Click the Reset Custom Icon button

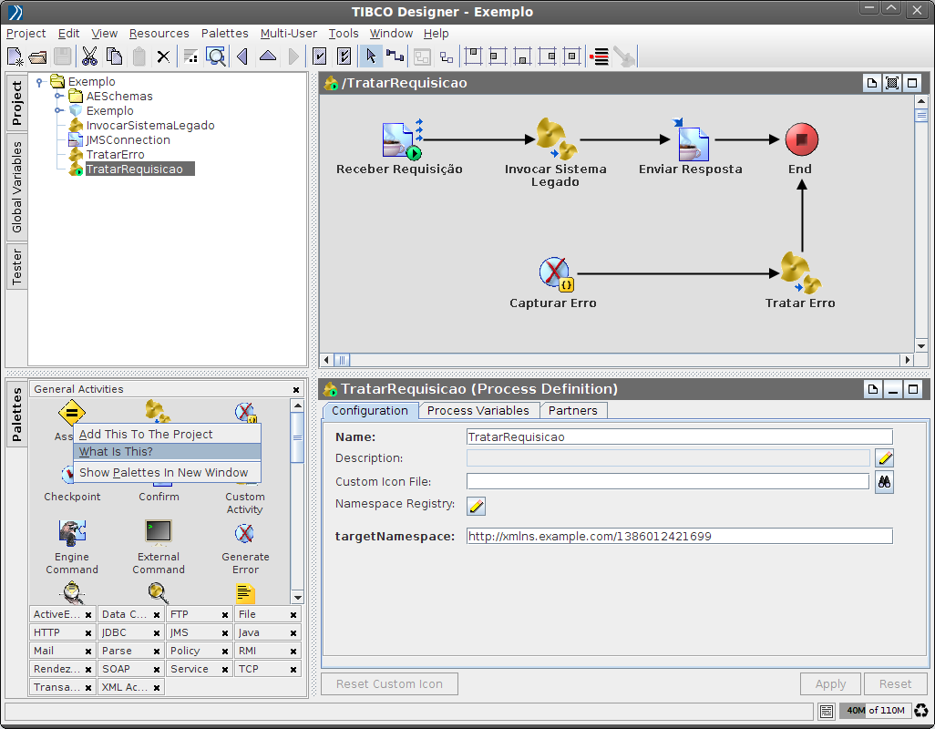pos(389,684)
